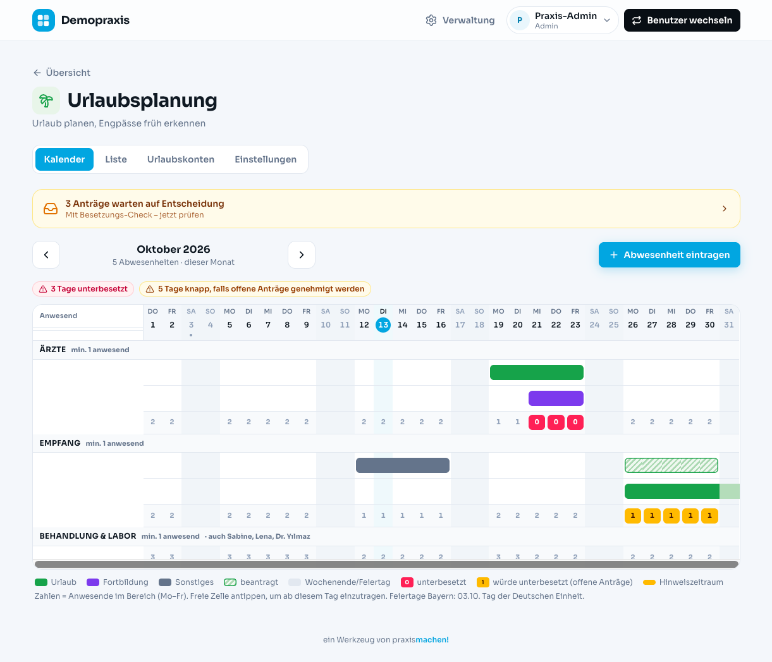772x662 pixels.
Task: Click the 'Oktober 2026' month title
Action: click(x=173, y=249)
